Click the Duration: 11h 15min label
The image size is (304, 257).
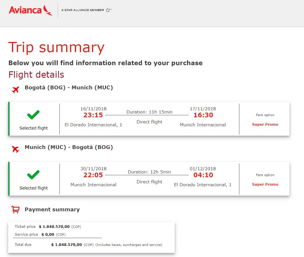pyautogui.click(x=149, y=112)
